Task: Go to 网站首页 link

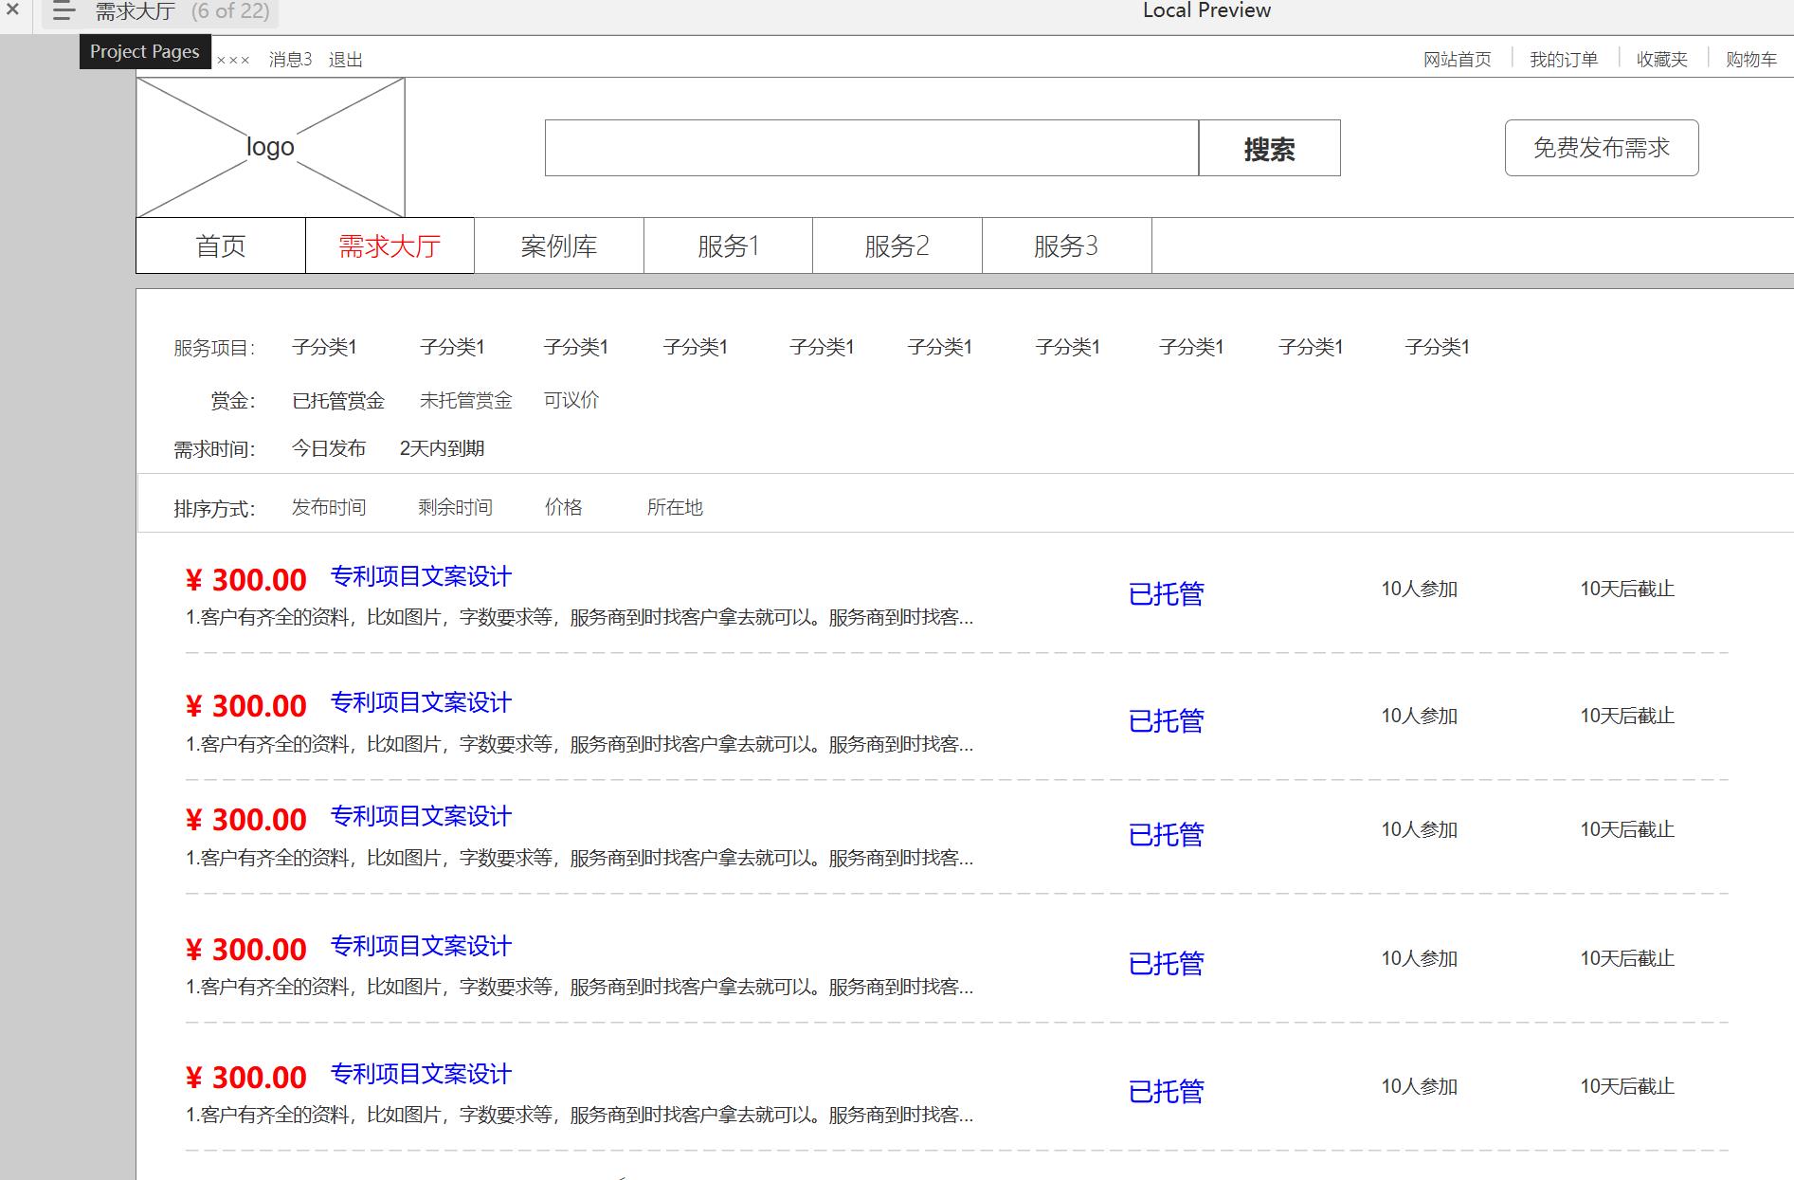Action: point(1458,60)
